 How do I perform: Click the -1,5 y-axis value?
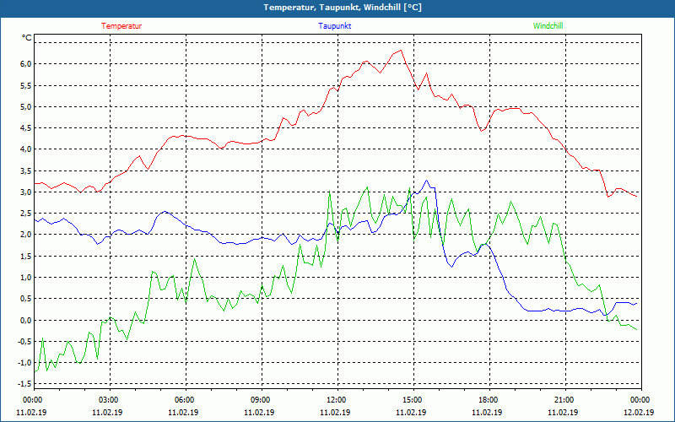24,384
